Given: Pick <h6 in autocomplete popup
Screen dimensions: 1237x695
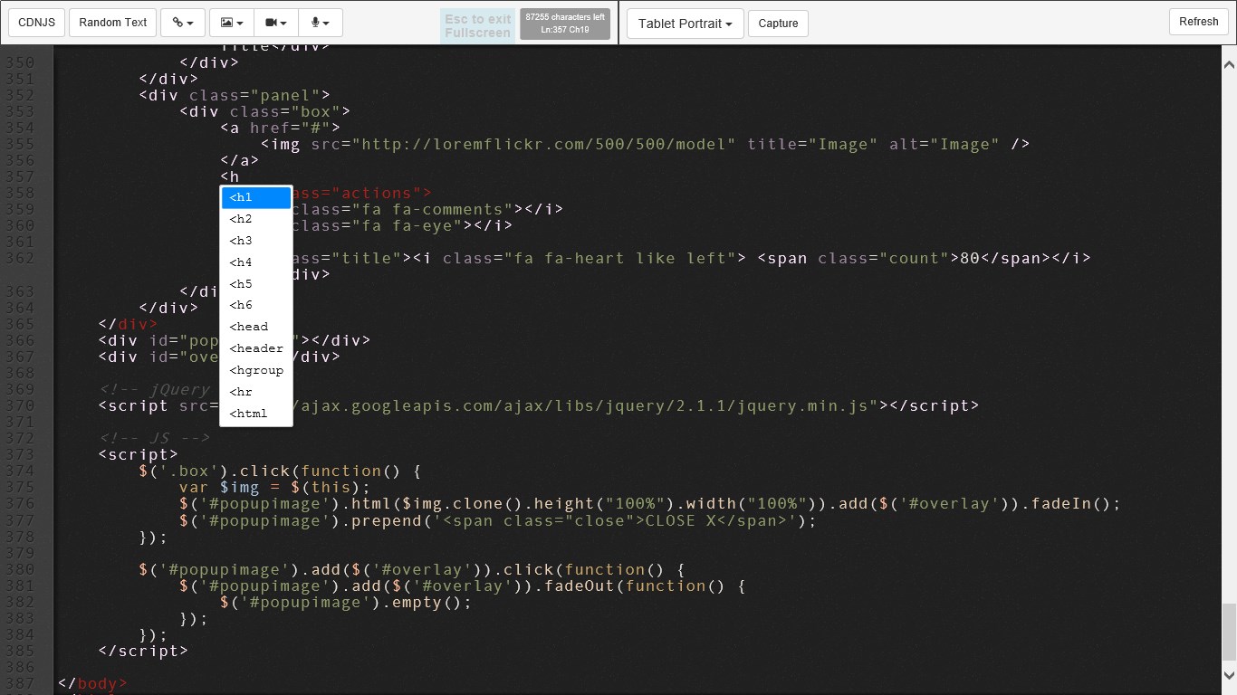Looking at the screenshot, I should click(x=256, y=306).
